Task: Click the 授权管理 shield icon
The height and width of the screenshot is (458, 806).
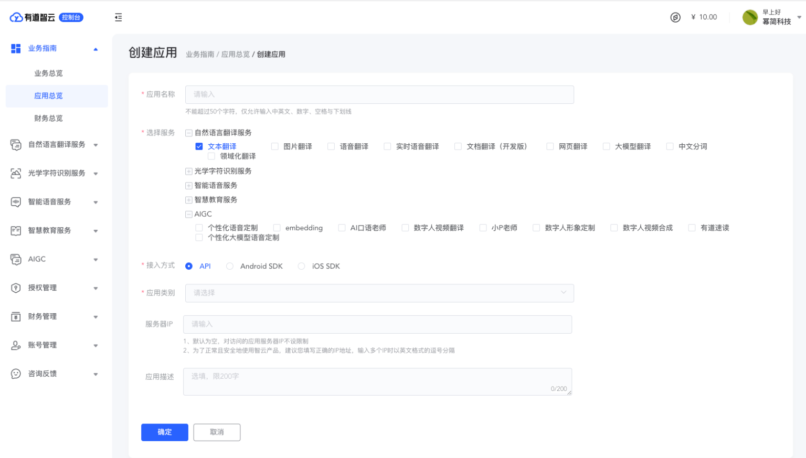Action: tap(15, 287)
